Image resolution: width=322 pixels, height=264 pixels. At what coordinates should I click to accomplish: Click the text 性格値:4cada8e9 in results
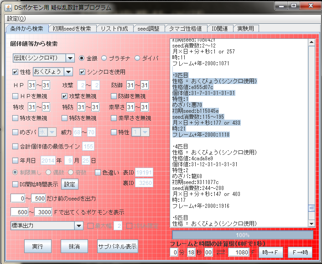(192, 158)
